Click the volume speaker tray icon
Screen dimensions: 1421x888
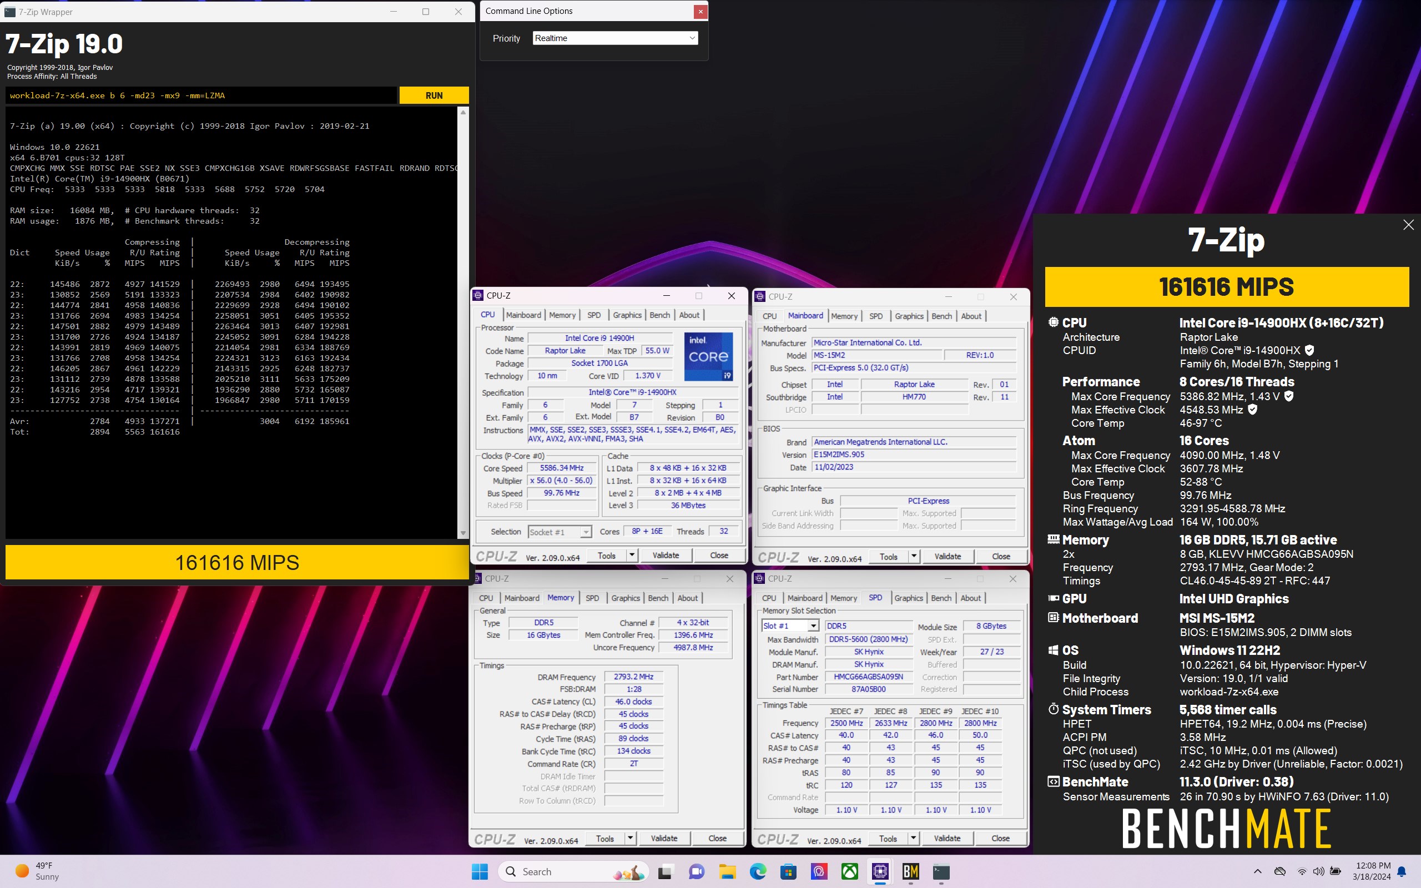[1318, 871]
